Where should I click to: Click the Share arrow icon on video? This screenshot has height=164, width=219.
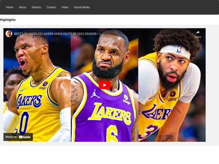tap(198, 33)
